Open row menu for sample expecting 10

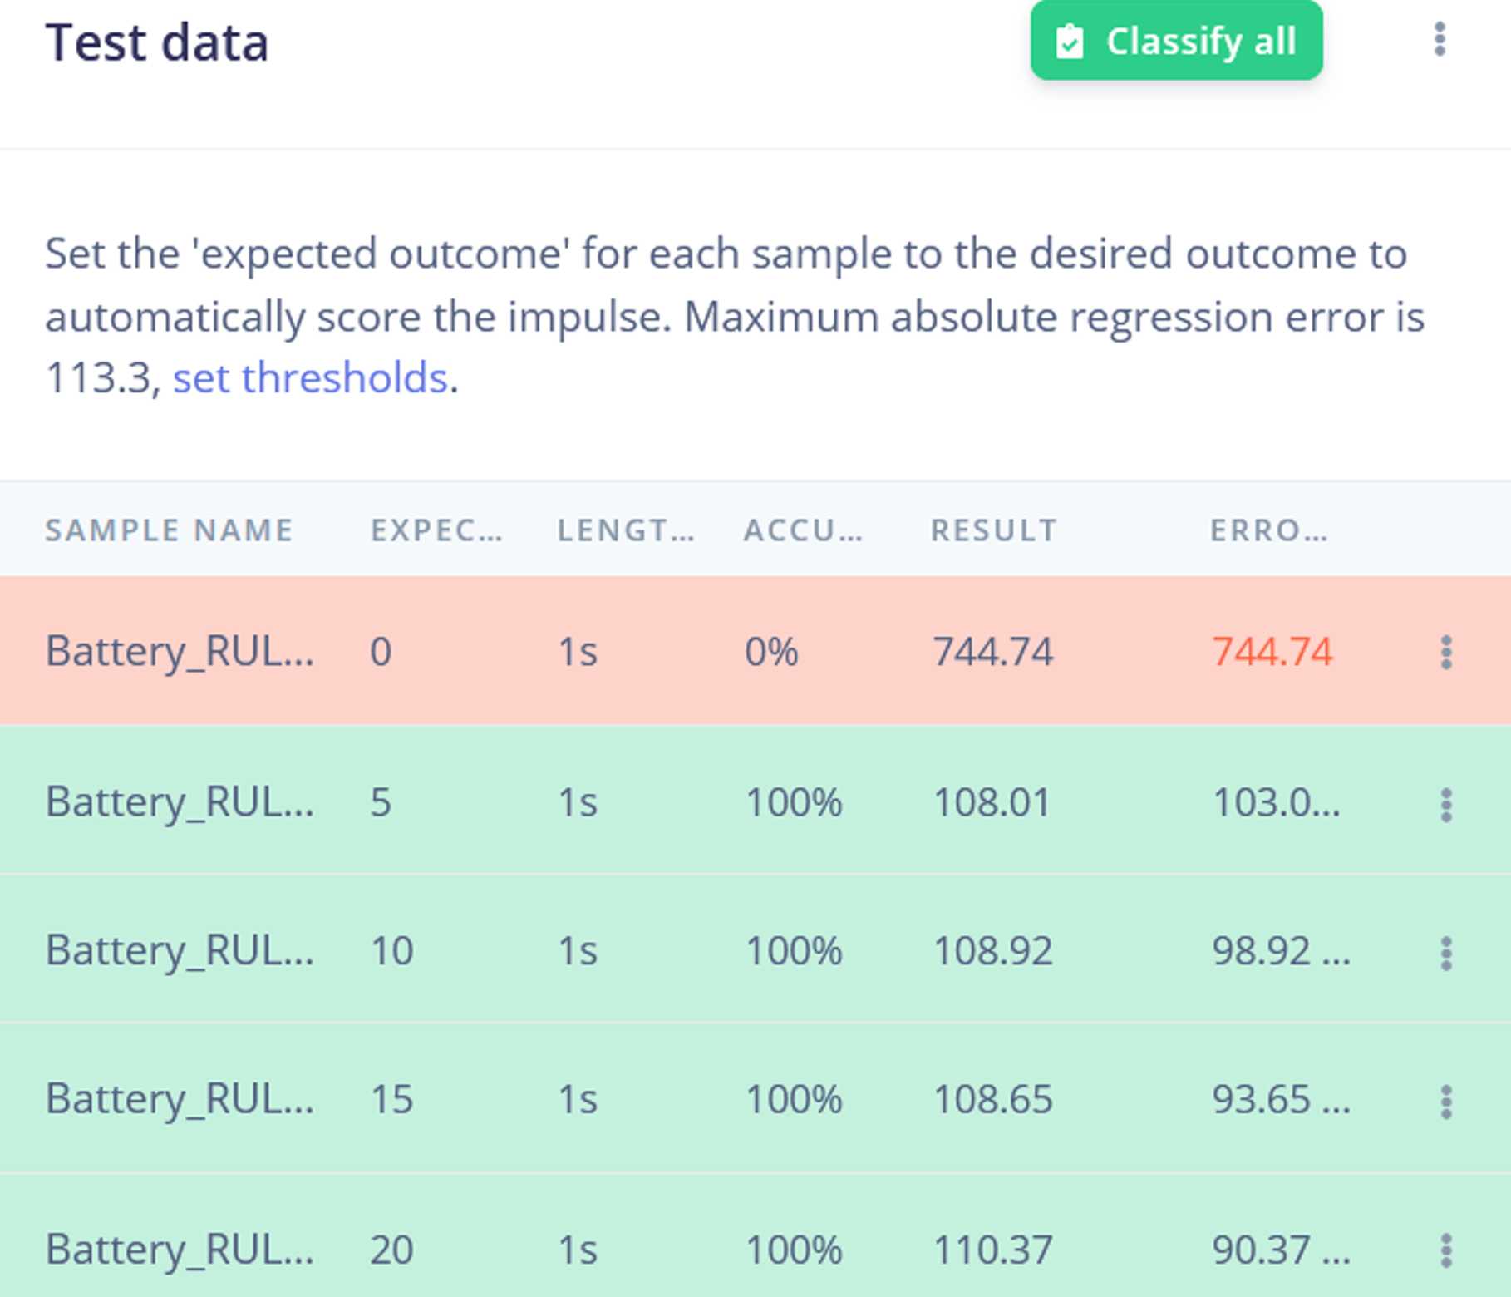pos(1446,953)
